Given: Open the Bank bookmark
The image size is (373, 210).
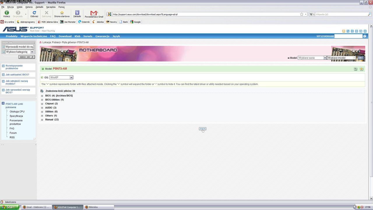Looking at the screenshot, I should [124, 22].
